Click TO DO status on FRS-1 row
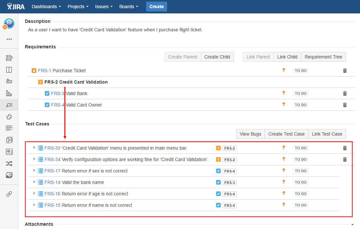This screenshot has width=360, height=229. click(x=300, y=71)
